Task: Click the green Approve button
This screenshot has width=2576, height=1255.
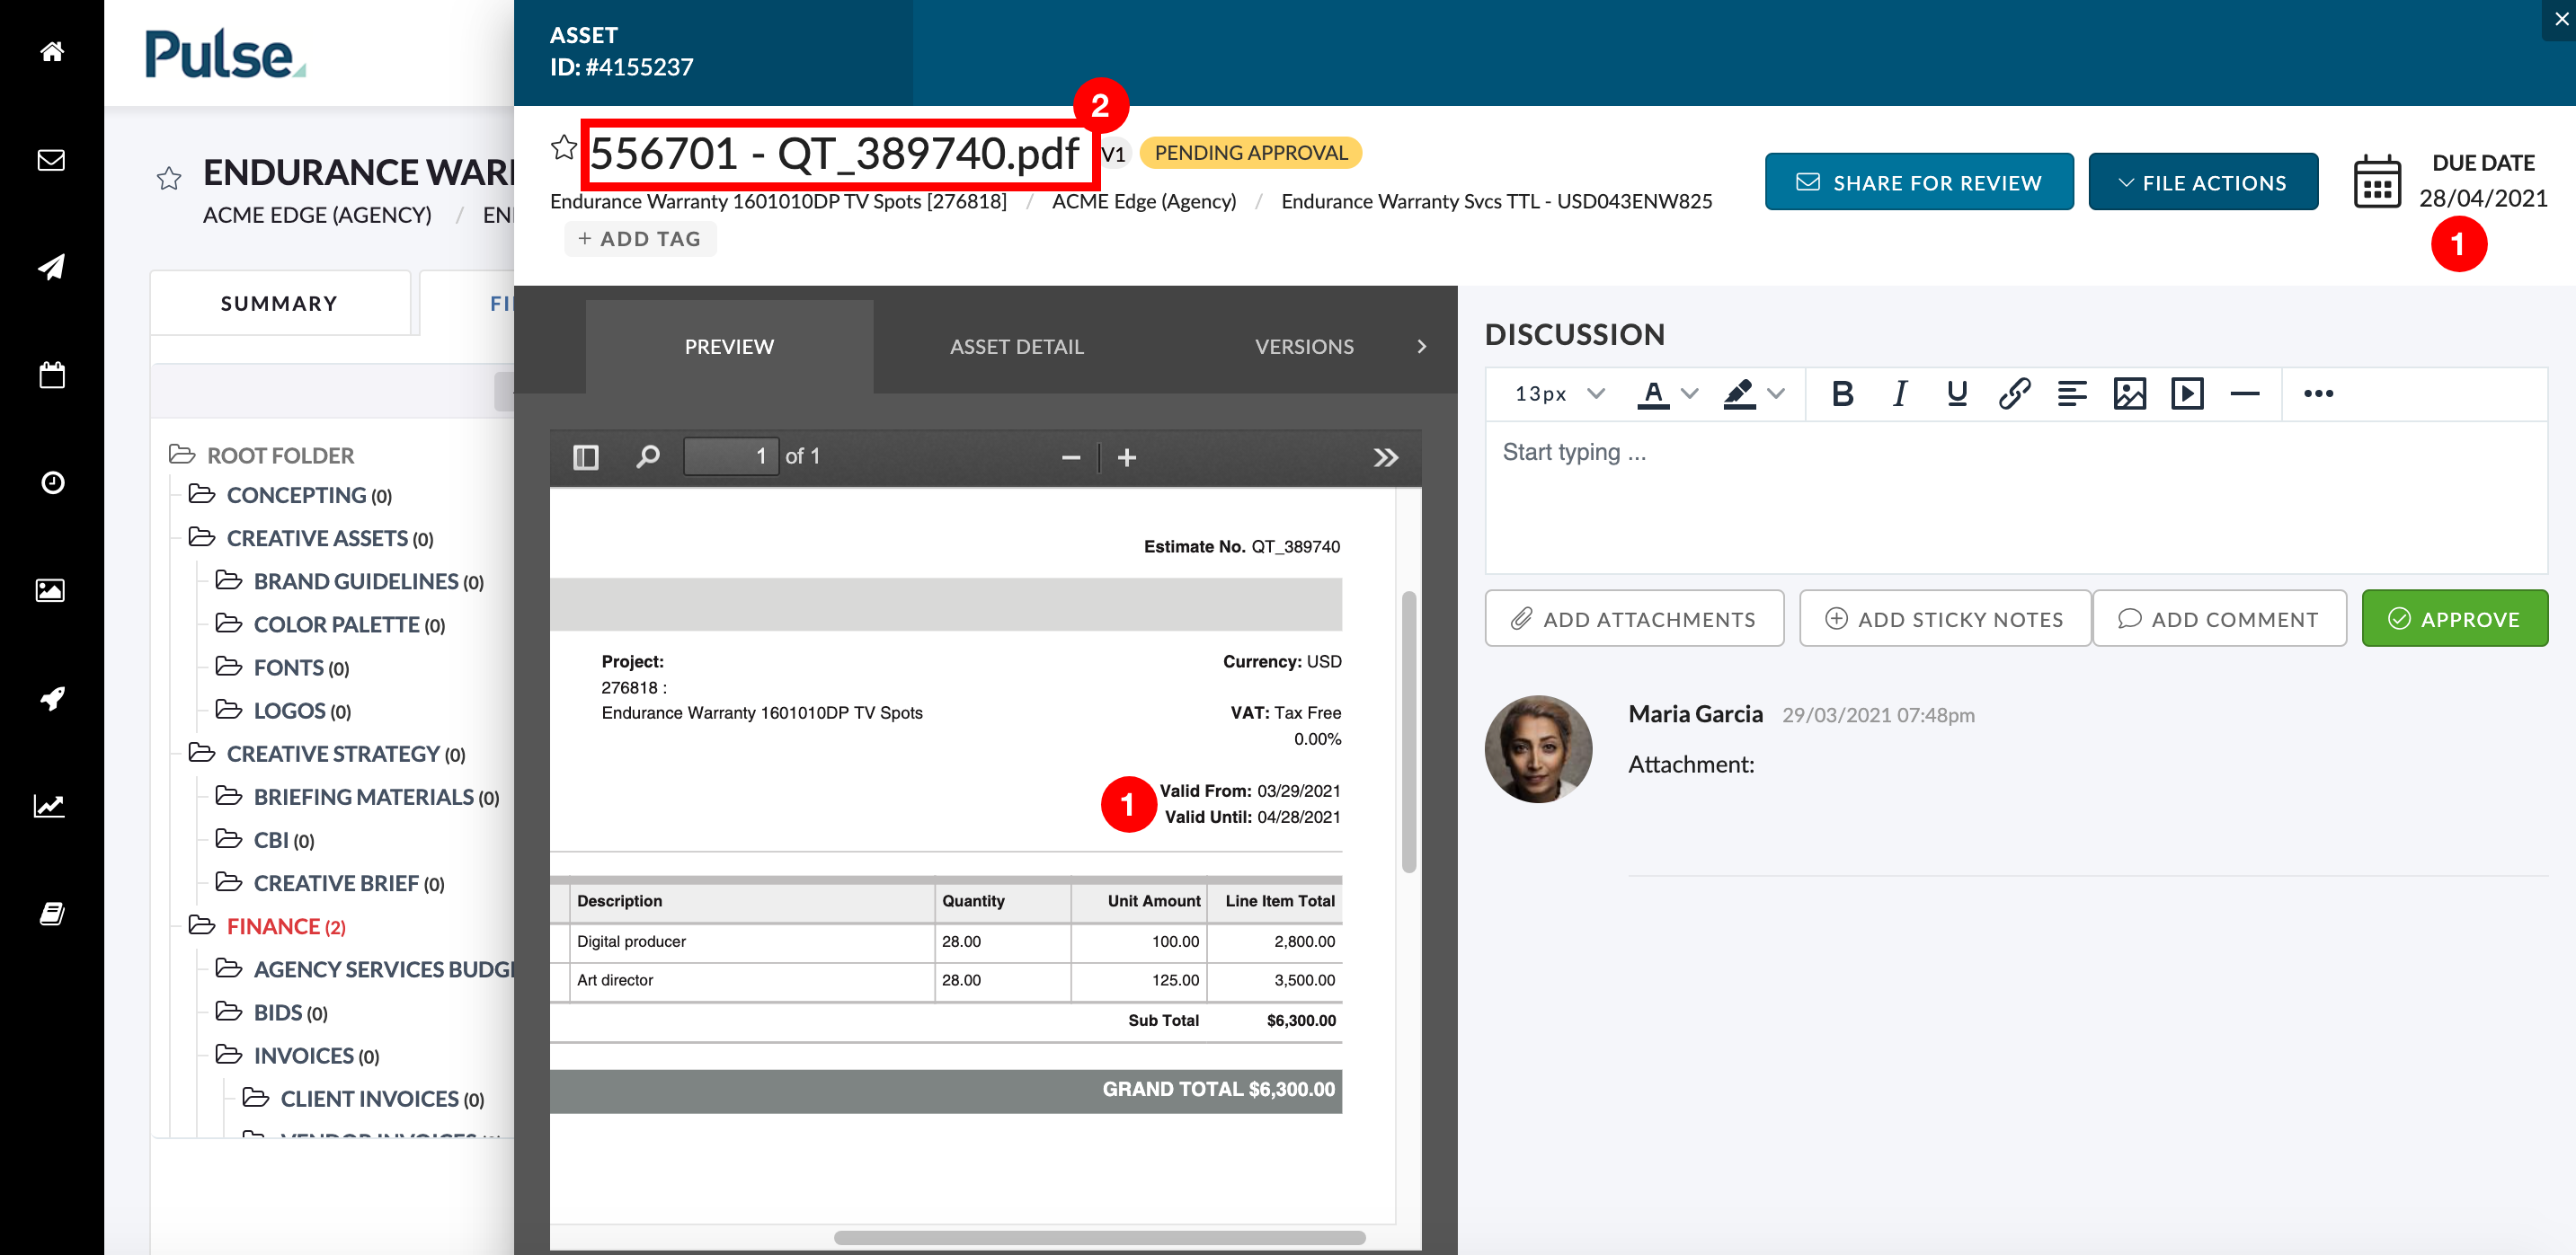Action: click(x=2455, y=618)
